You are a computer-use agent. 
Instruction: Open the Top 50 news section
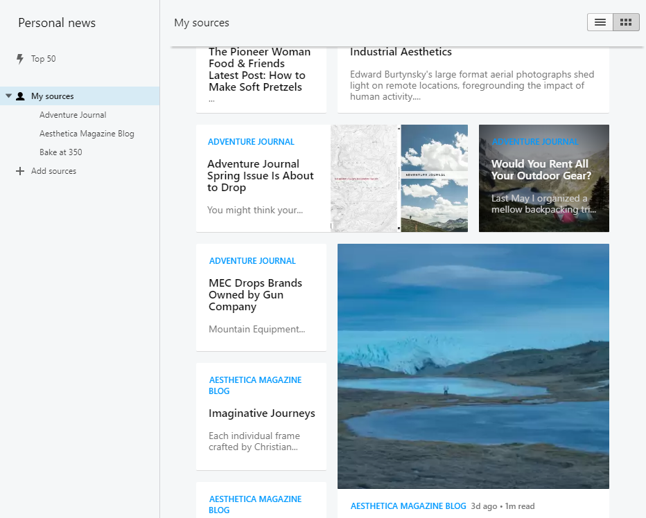(x=43, y=59)
